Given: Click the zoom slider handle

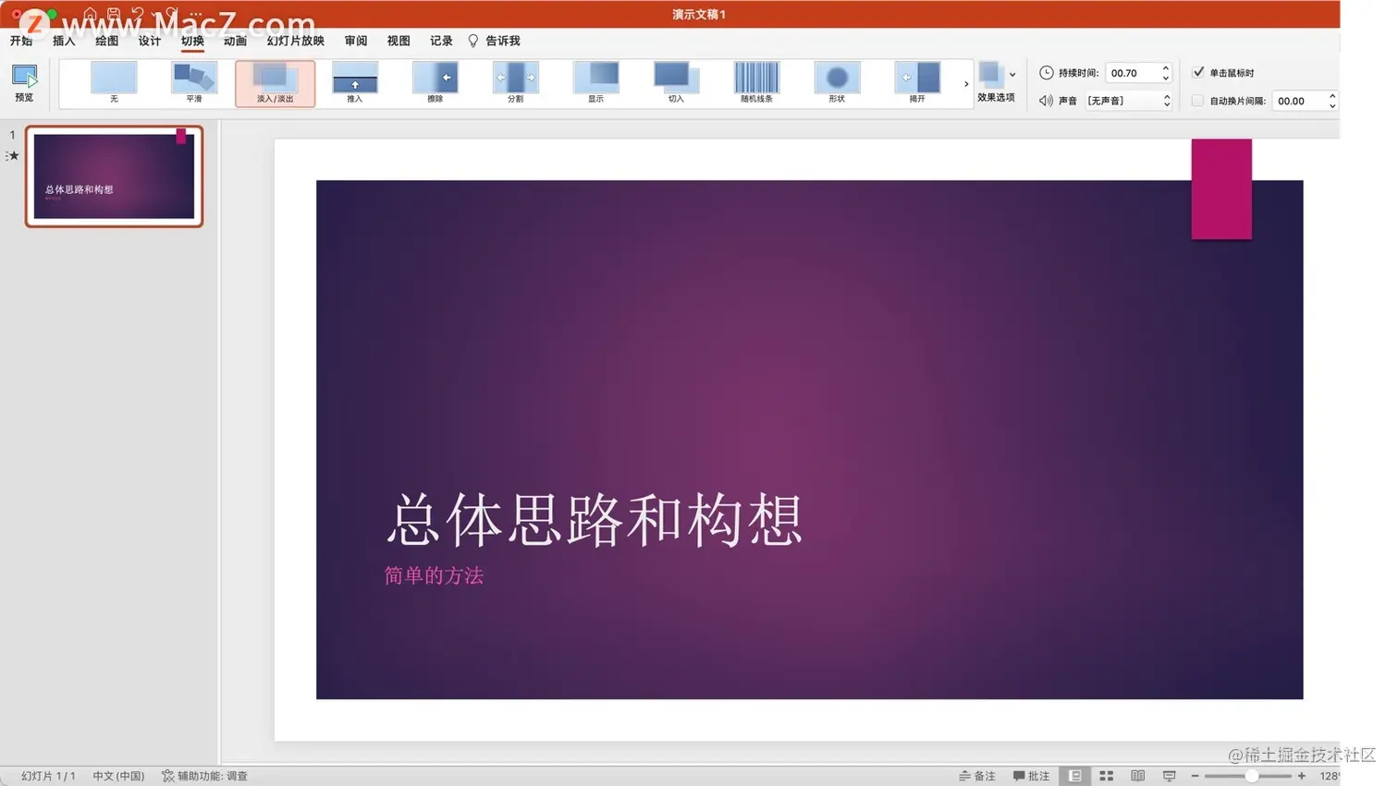Looking at the screenshot, I should tap(1251, 776).
